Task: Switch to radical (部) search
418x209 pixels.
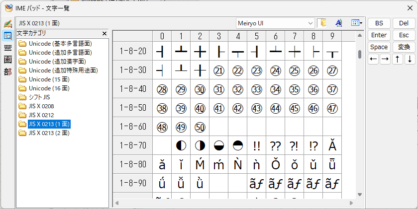Action: click(8, 71)
